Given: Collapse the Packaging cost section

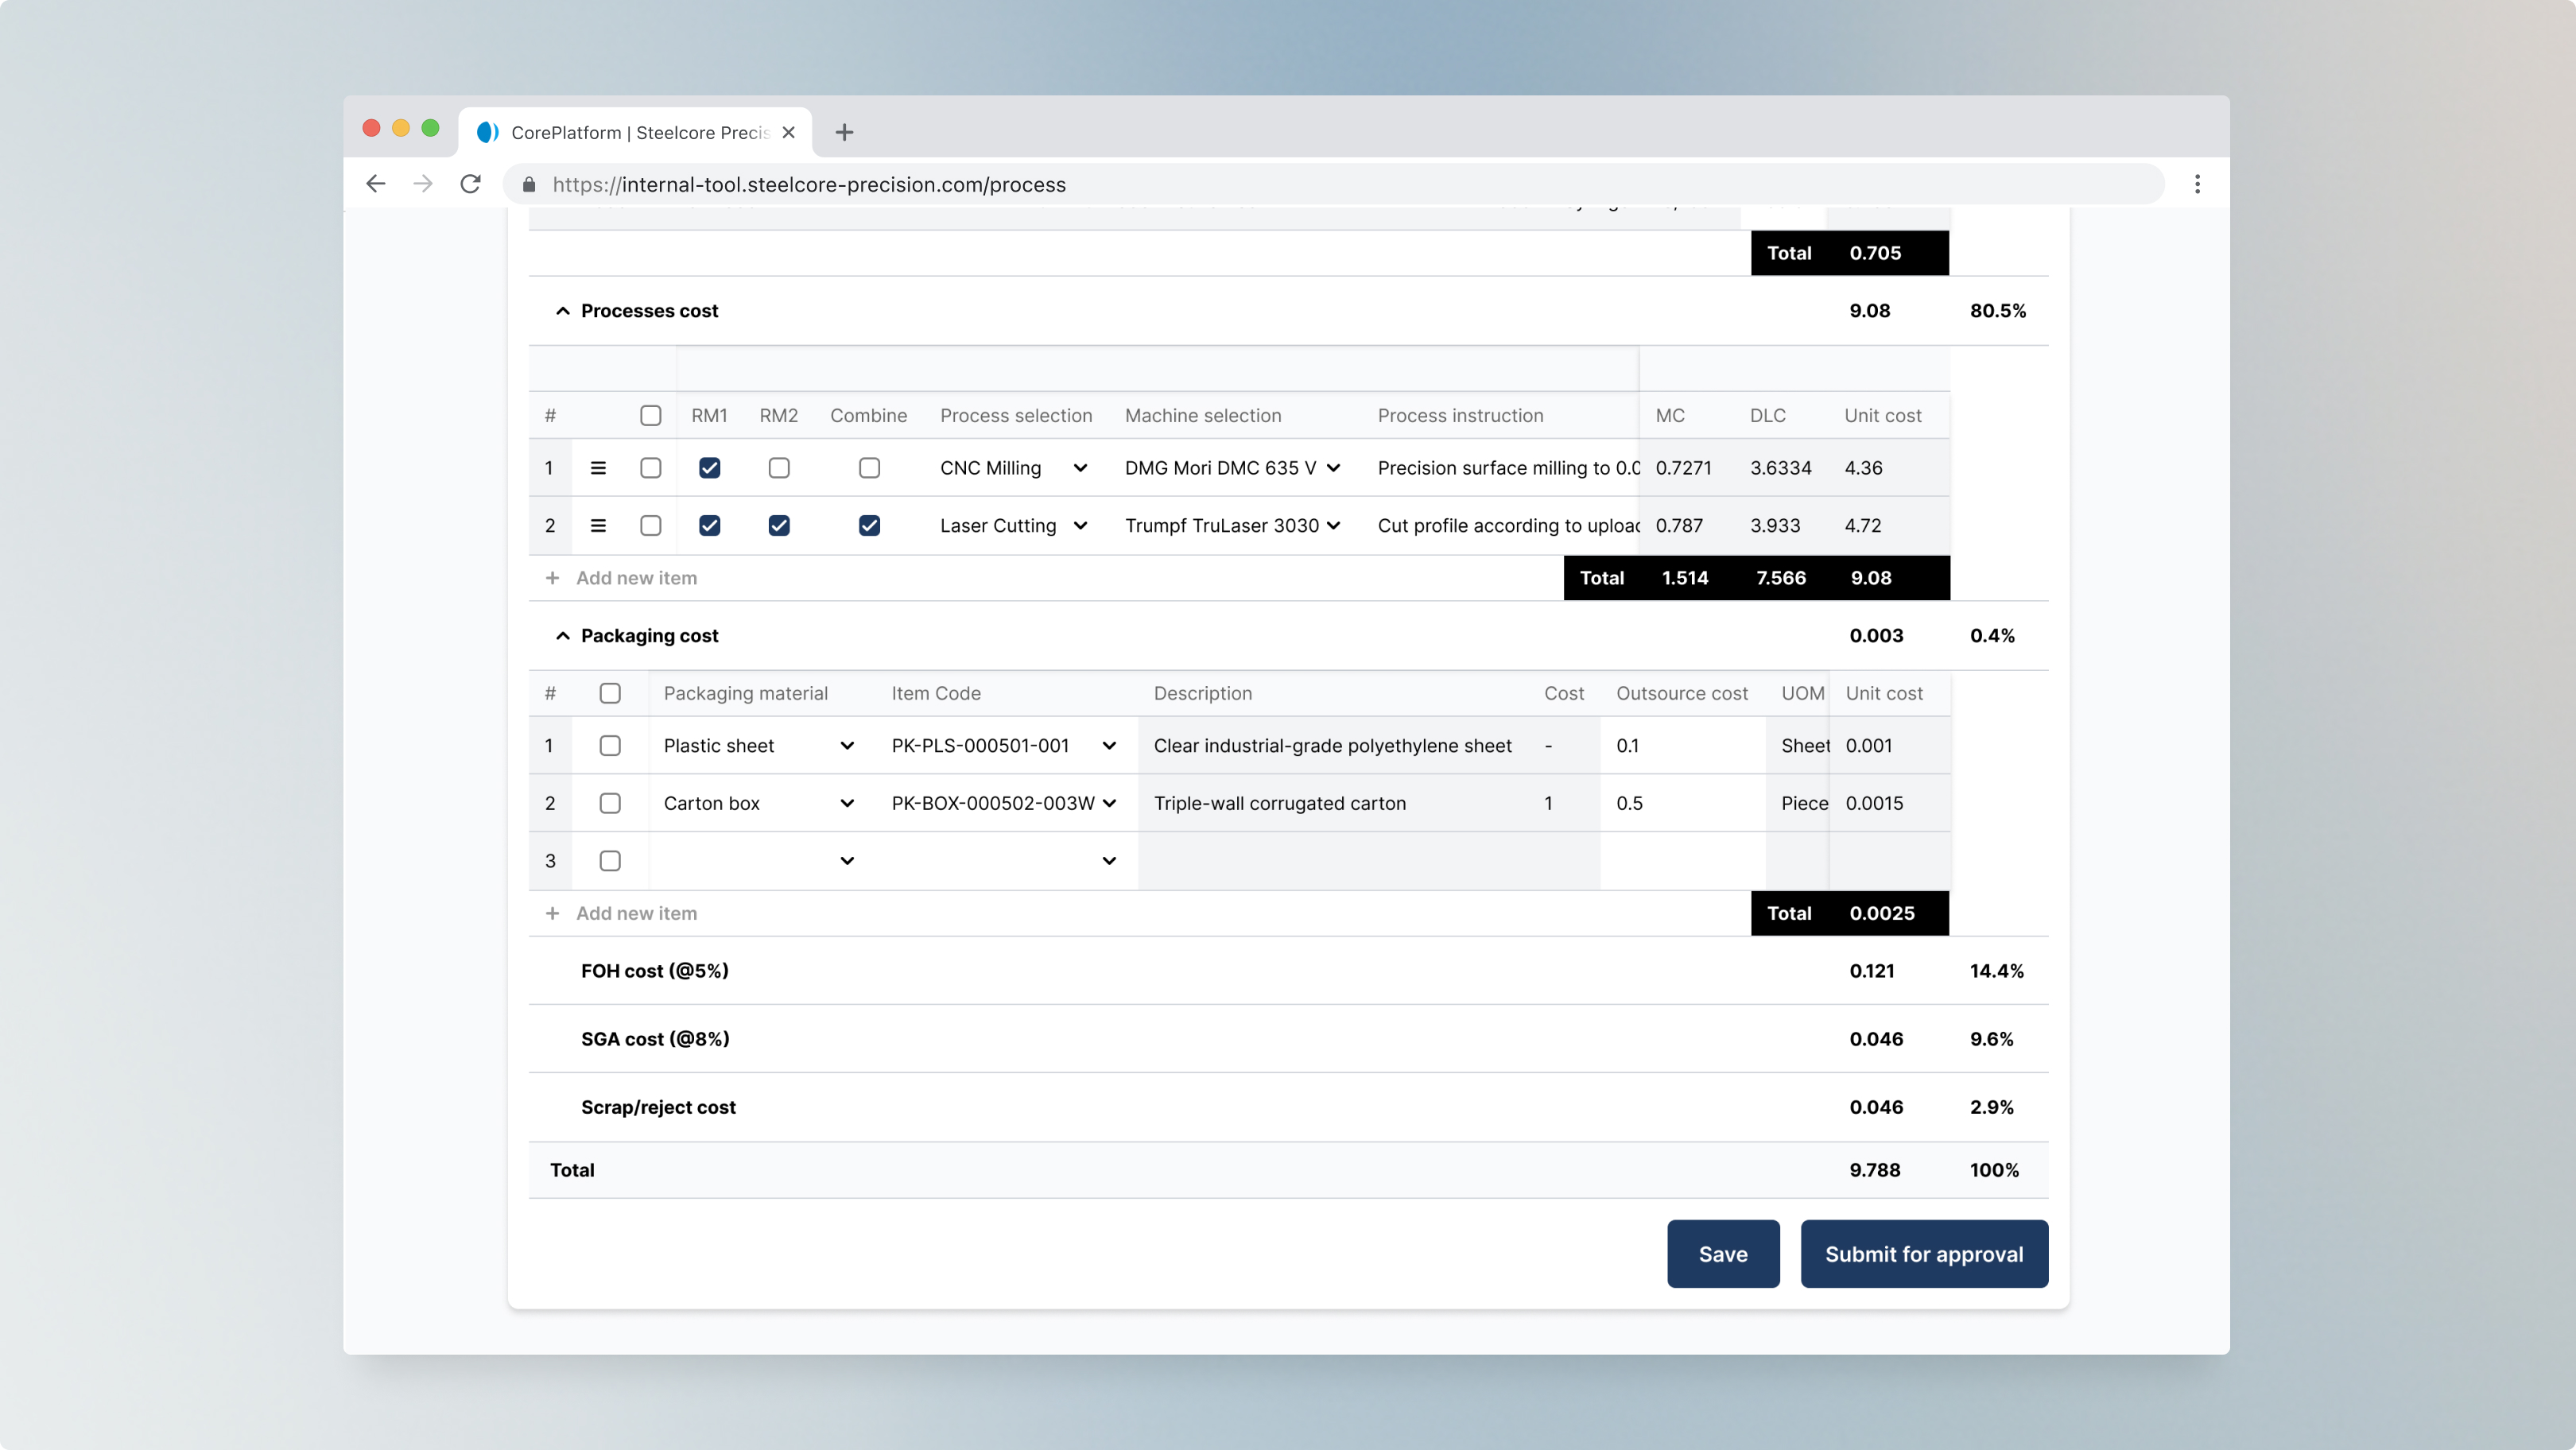Looking at the screenshot, I should coord(563,636).
